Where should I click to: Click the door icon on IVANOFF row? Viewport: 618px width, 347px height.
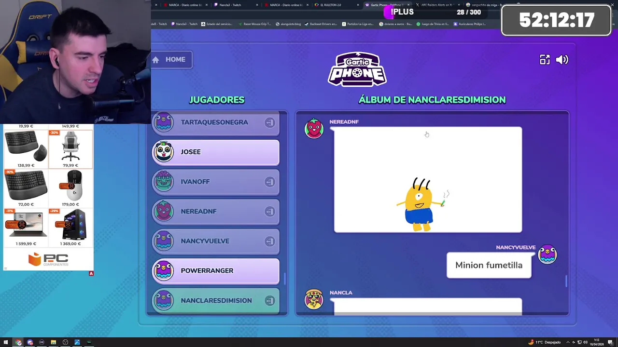click(x=269, y=182)
